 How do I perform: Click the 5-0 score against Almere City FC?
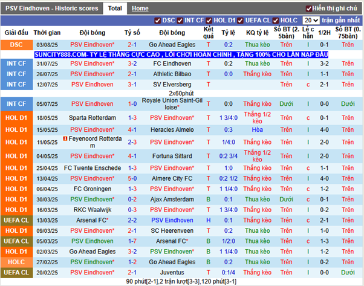pos(132,178)
